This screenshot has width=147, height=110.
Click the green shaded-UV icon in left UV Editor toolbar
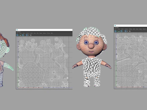pos(19,35)
